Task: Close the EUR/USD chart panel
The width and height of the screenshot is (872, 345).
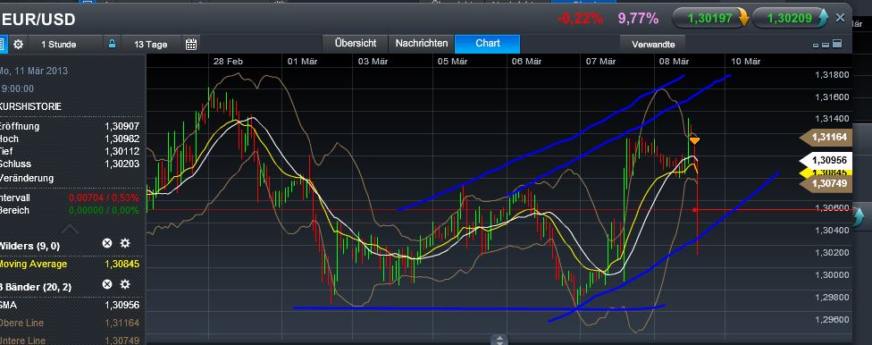Action: click(841, 19)
